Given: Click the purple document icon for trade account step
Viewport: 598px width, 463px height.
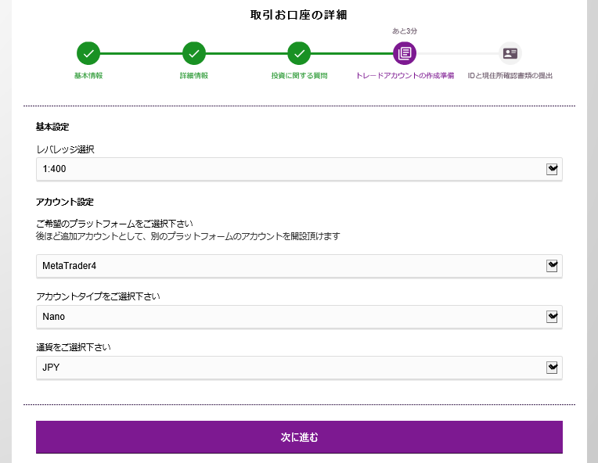Looking at the screenshot, I should pyautogui.click(x=405, y=53).
